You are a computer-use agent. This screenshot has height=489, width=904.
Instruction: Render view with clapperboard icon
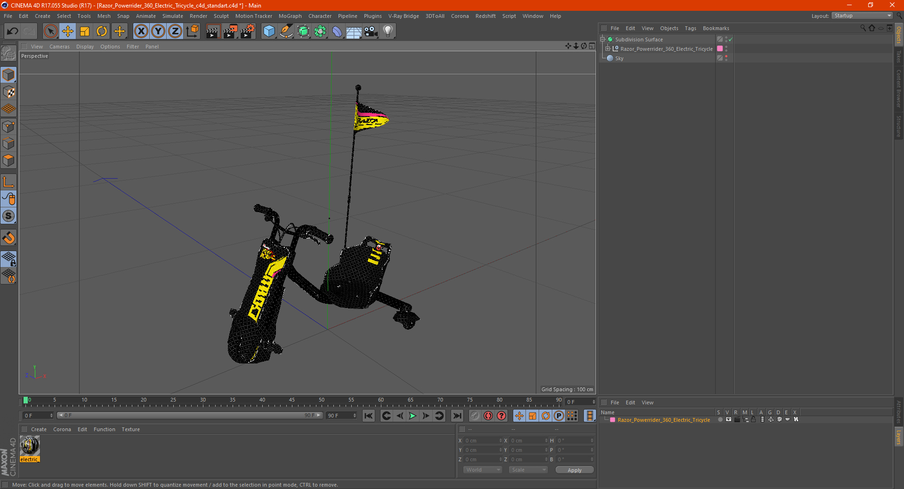213,32
